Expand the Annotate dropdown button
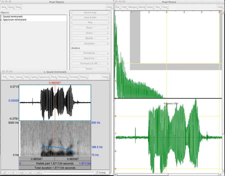Image resolution: width=225 pixels, height=176 pixels. coord(90,43)
